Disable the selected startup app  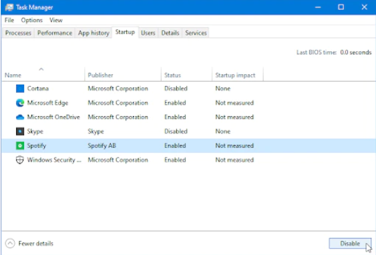point(350,244)
